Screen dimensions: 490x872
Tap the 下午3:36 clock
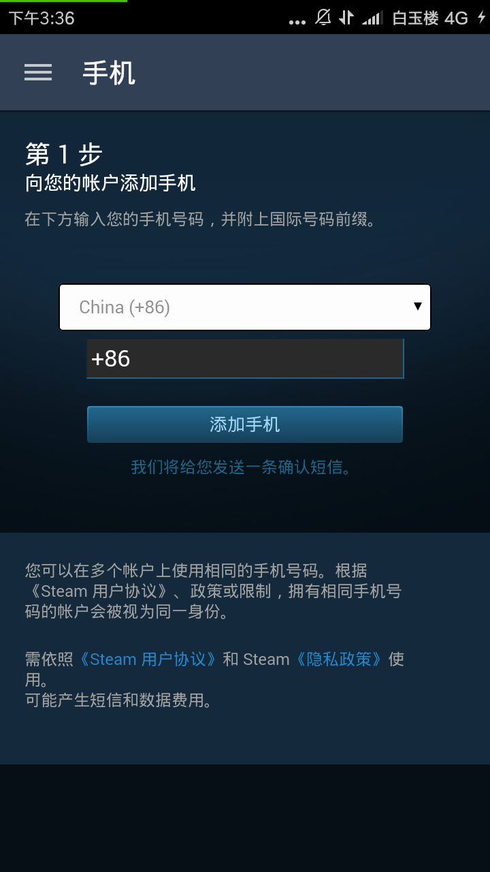click(x=41, y=18)
